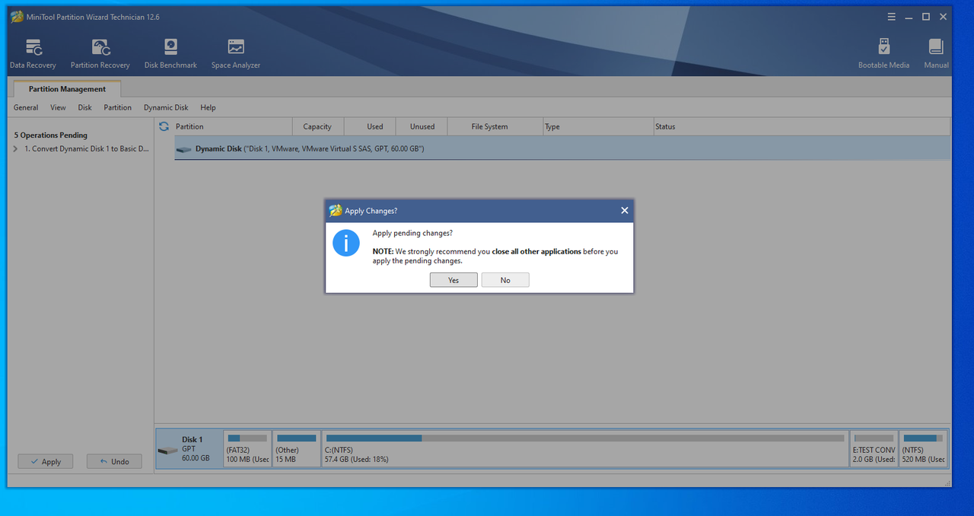The image size is (974, 516).
Task: Open the General menu
Action: [x=26, y=107]
